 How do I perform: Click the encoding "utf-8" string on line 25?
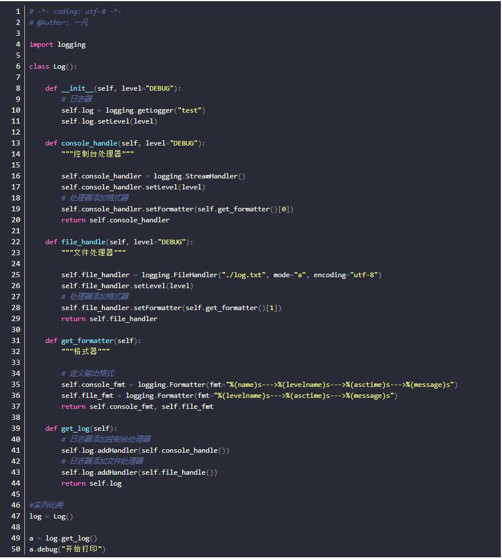point(363,275)
